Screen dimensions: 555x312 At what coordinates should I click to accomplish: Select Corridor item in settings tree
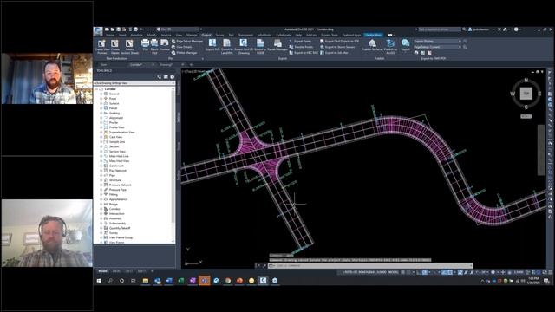(114, 209)
